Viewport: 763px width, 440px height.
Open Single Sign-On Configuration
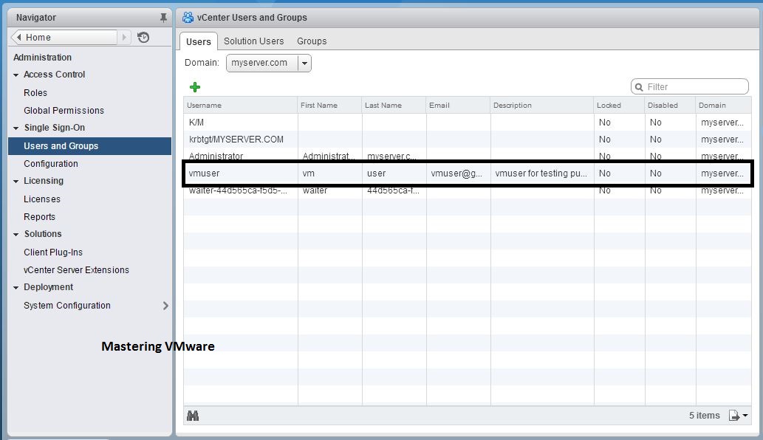tap(51, 164)
